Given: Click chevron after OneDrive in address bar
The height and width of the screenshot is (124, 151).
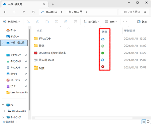Looking at the screenshot, I should (62, 12).
